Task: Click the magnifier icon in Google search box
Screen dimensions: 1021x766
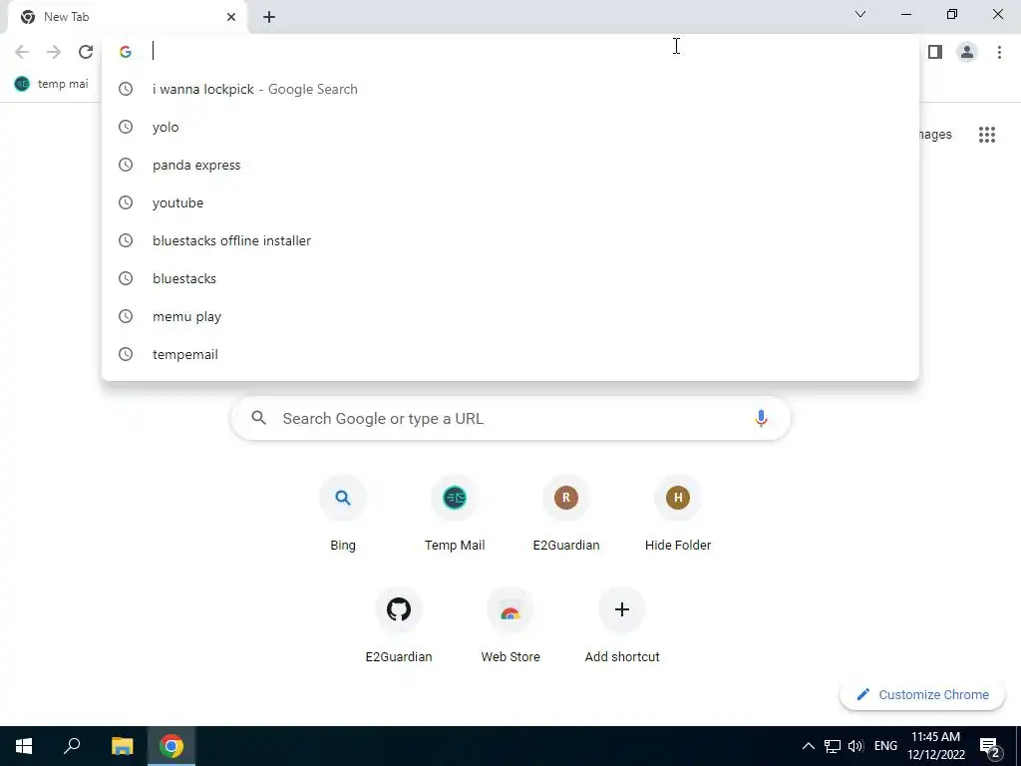Action: pos(258,418)
